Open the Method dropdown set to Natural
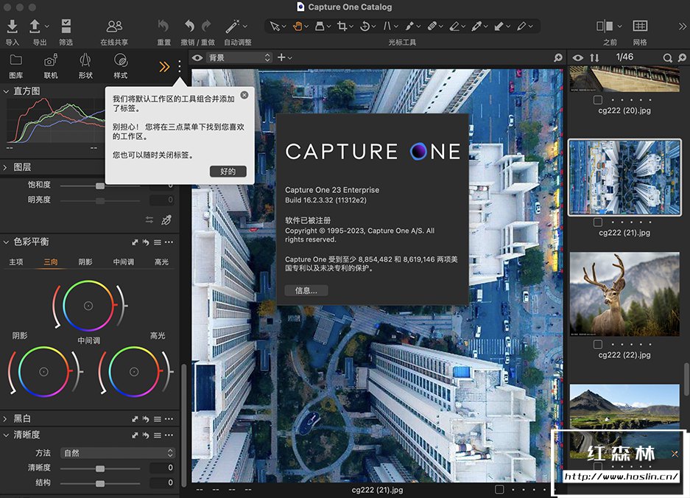 117,453
